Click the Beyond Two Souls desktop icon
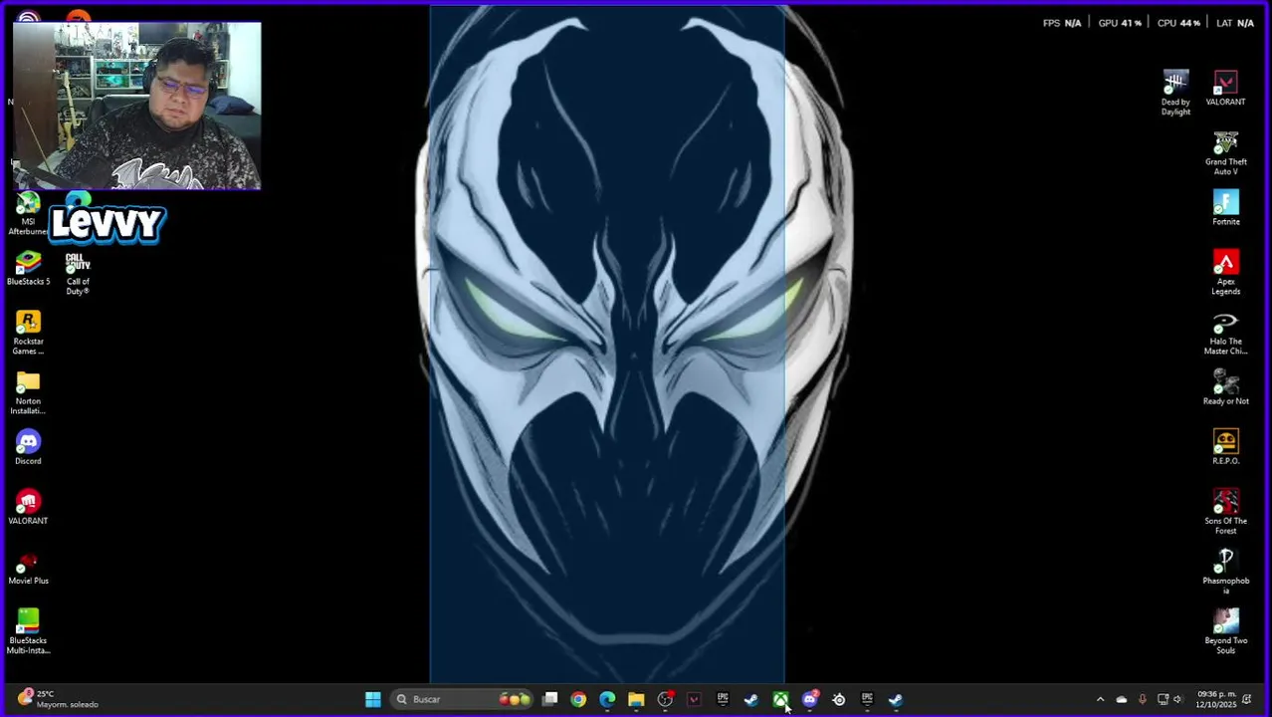Screen dimensions: 1272x717 (1225, 631)
